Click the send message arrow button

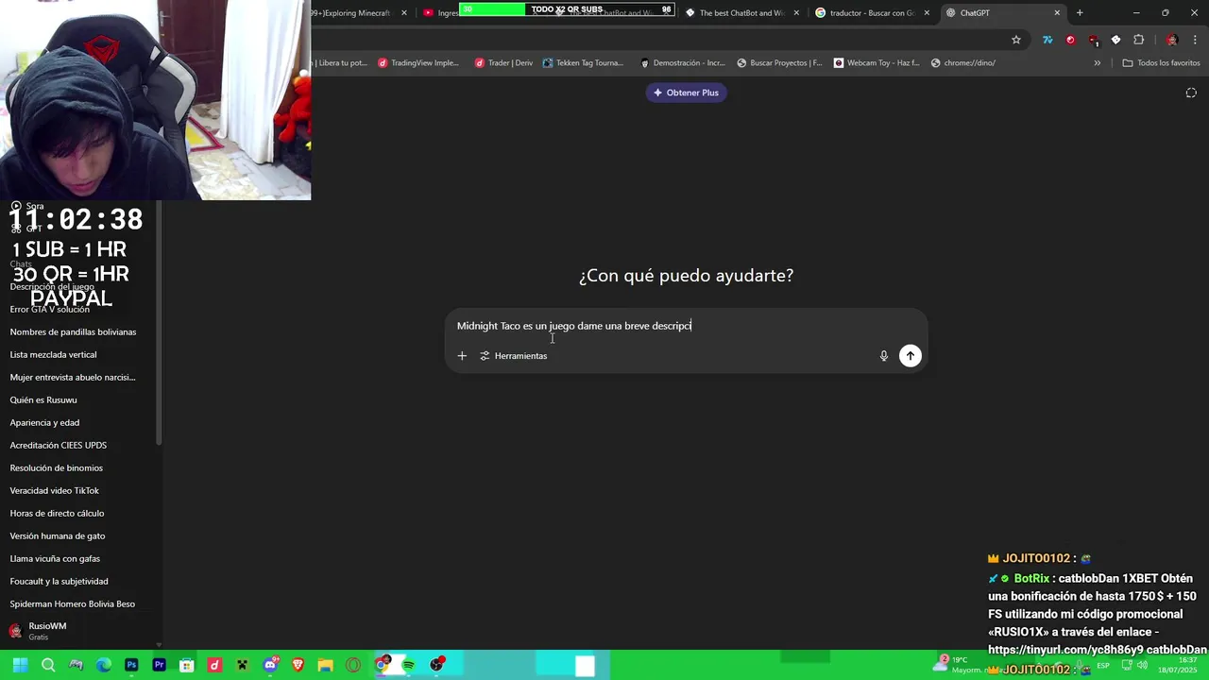(x=910, y=355)
